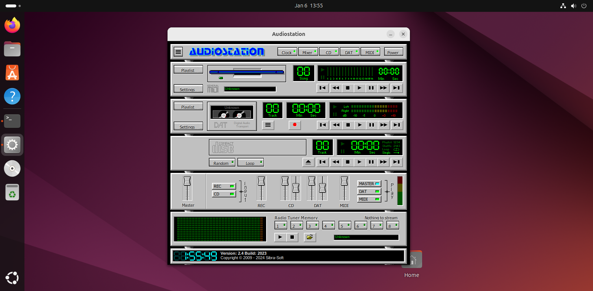Pause the CD player
Image resolution: width=593 pixels, height=291 pixels.
371,162
